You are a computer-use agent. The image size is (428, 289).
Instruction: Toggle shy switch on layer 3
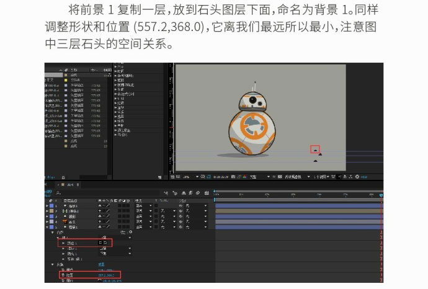(100, 216)
